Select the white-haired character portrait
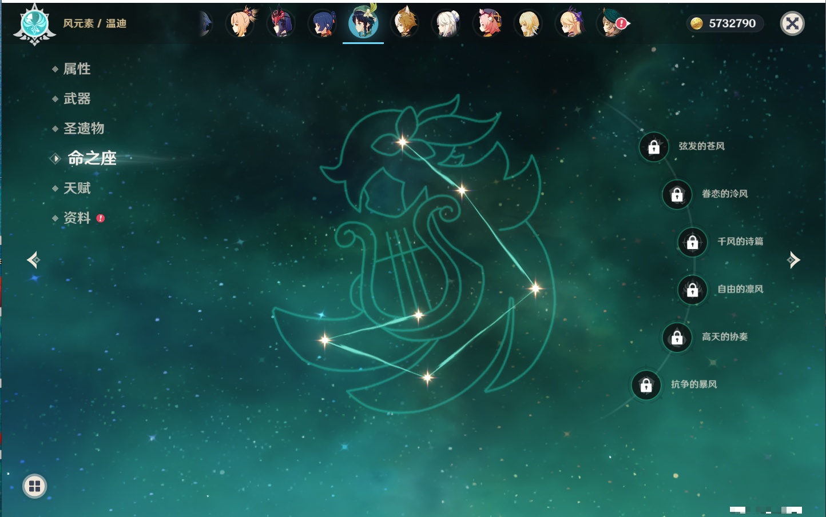Viewport: 826px width, 517px height. tap(446, 23)
